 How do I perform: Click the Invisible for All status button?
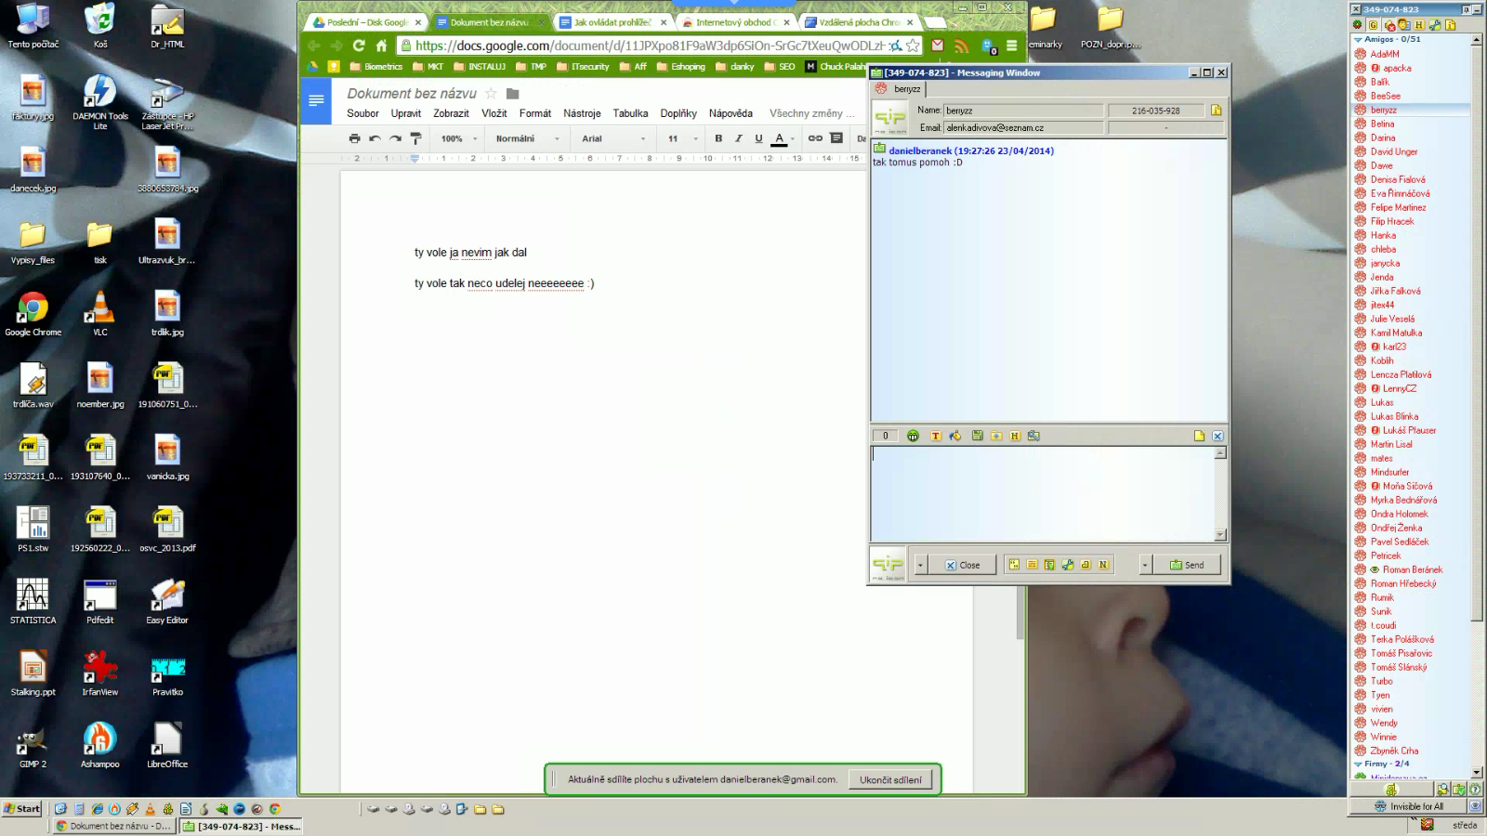(x=1409, y=806)
